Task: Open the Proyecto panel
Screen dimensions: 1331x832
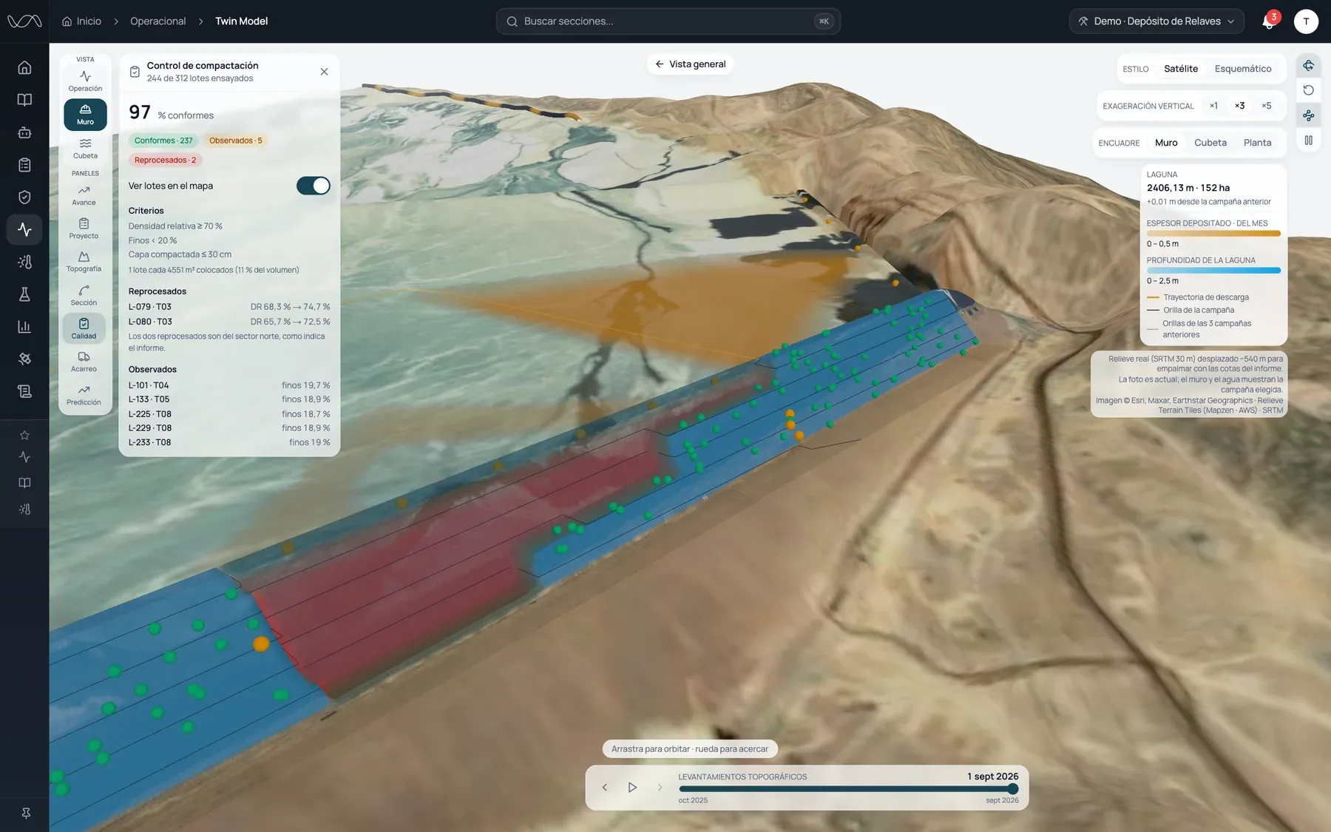Action: [x=84, y=229]
